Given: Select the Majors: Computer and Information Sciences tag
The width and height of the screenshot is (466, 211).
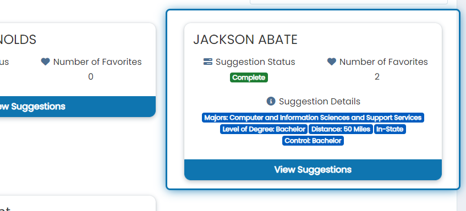Looking at the screenshot, I should (x=313, y=118).
